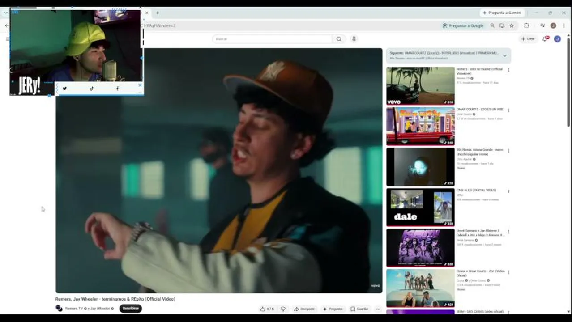Viewport: 572px width, 322px height.
Task: Click the Compartir share button
Action: click(304, 309)
